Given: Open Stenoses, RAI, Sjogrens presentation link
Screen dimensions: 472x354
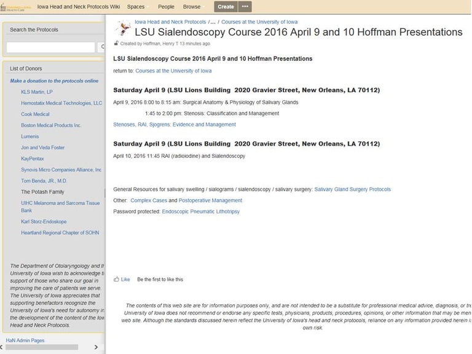Looking at the screenshot, I should pos(175,124).
